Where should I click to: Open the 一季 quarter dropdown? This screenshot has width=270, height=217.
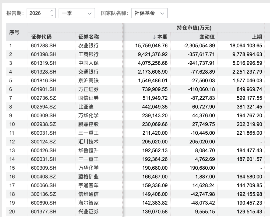77,13
